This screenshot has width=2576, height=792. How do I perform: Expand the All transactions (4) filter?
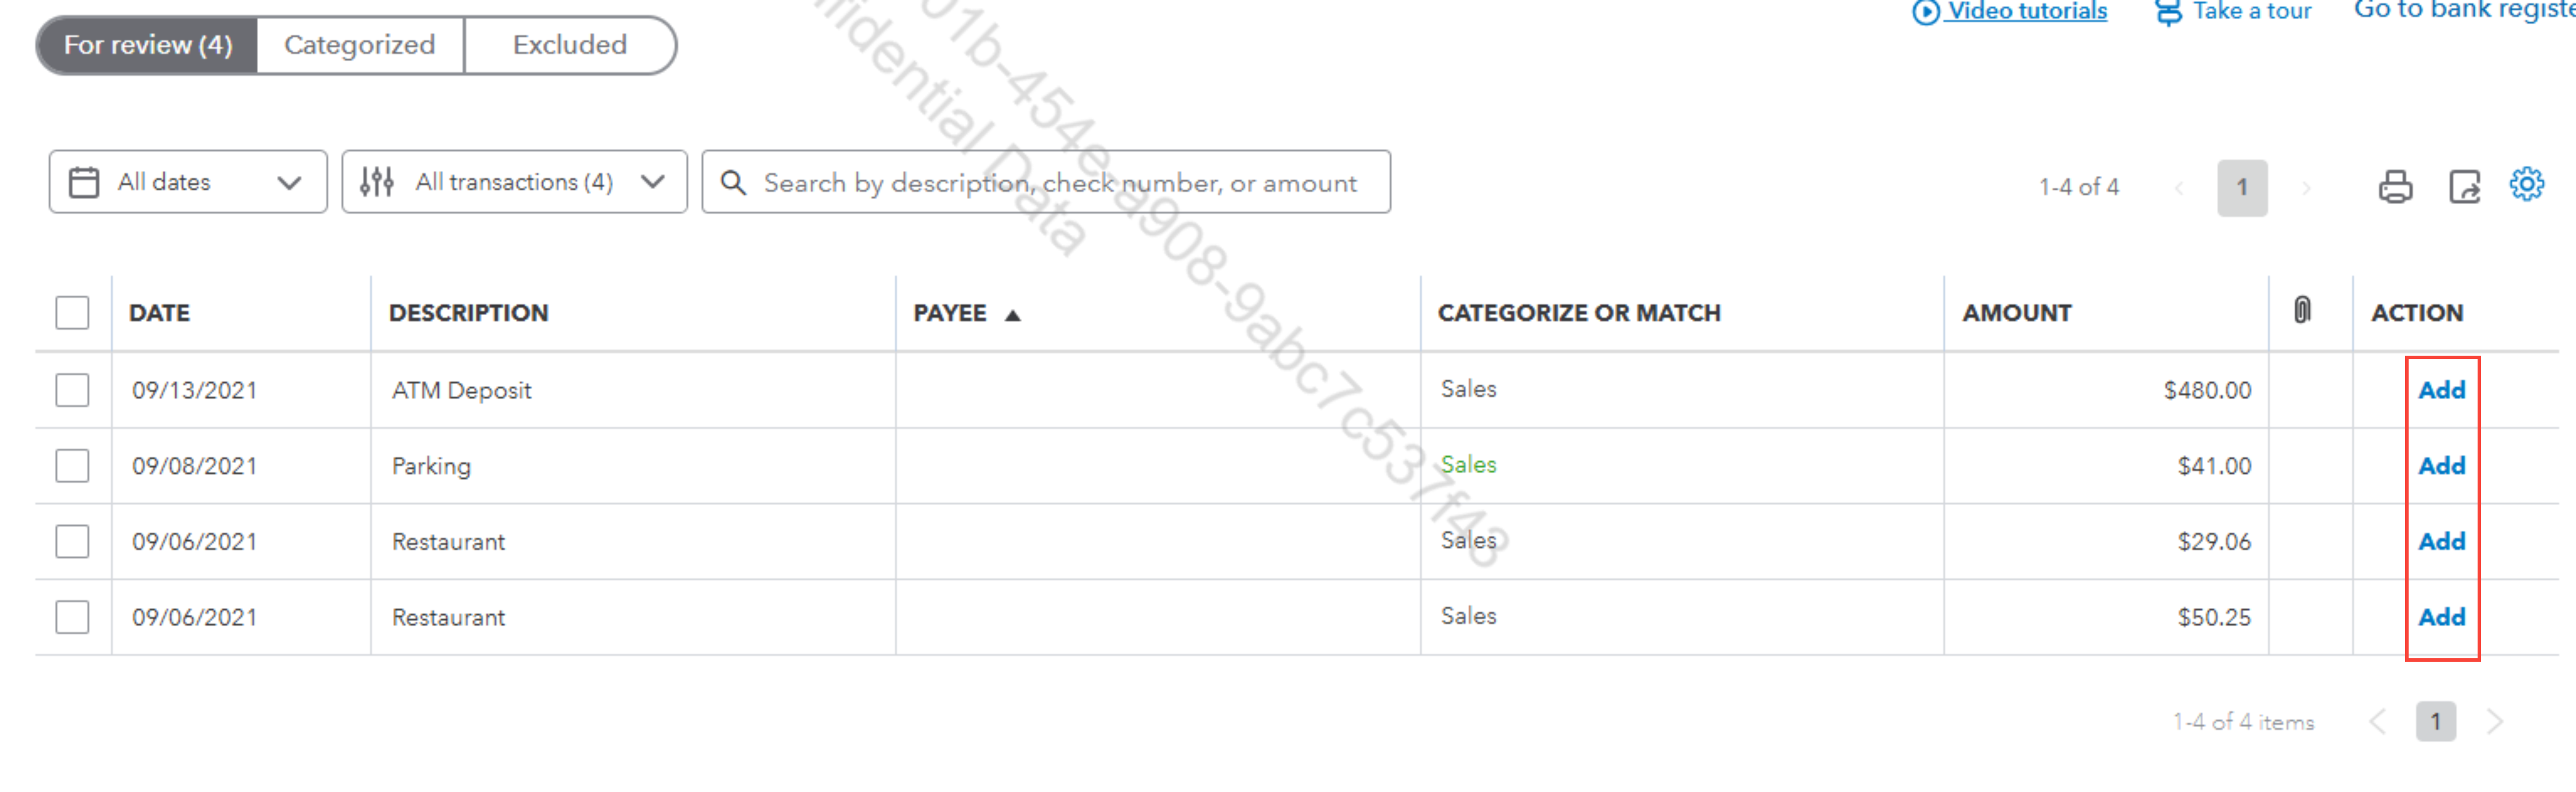(514, 182)
